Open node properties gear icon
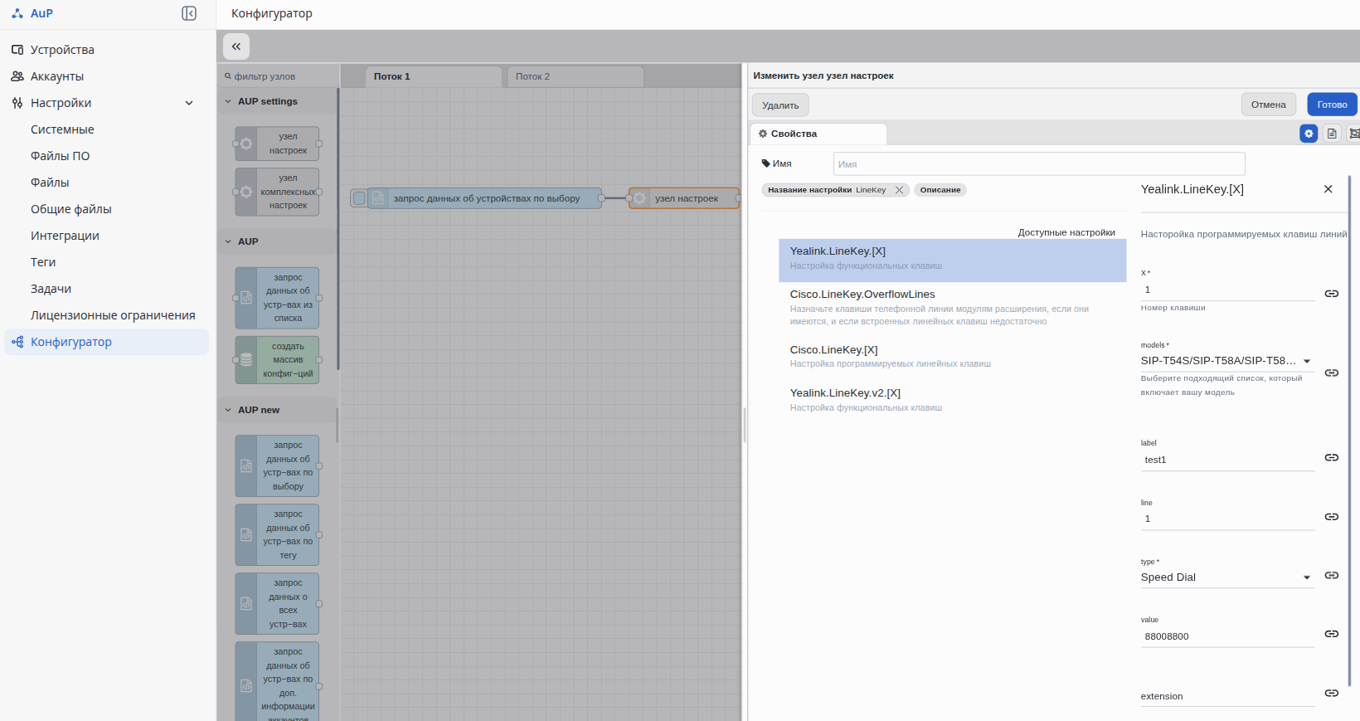The height and width of the screenshot is (721, 1360). click(x=1309, y=134)
